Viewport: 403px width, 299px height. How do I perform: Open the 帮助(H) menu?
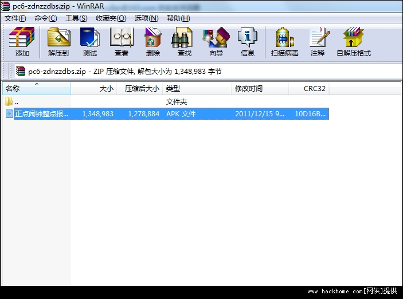coord(178,18)
